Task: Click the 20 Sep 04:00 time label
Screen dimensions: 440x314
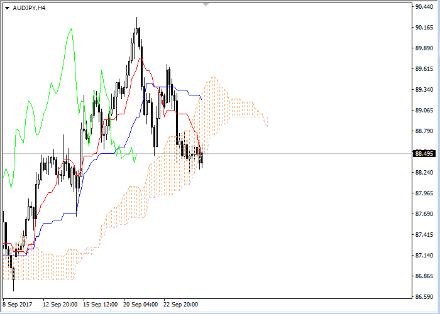Action: (x=141, y=305)
